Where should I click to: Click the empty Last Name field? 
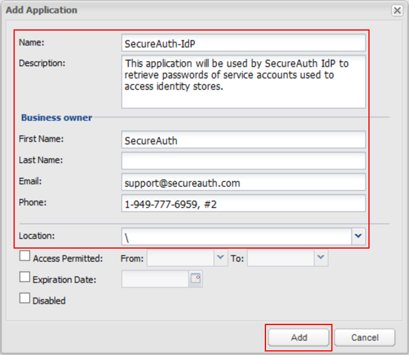tap(243, 161)
